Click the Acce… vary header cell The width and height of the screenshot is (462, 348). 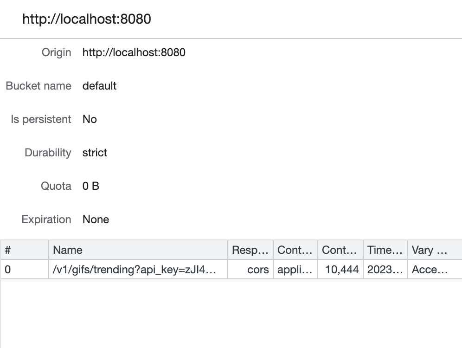(x=435, y=269)
